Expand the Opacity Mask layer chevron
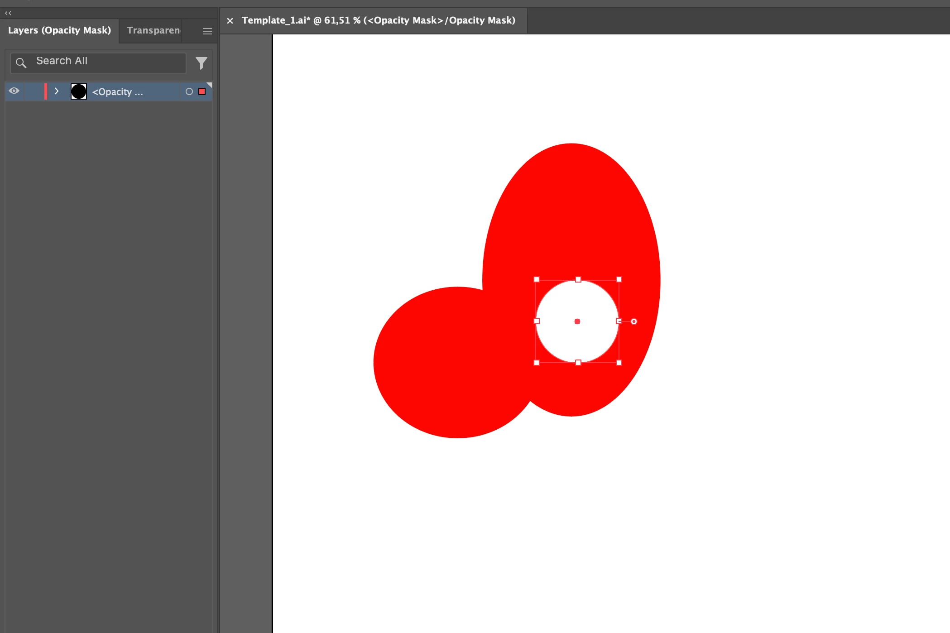This screenshot has height=633, width=950. coord(57,91)
